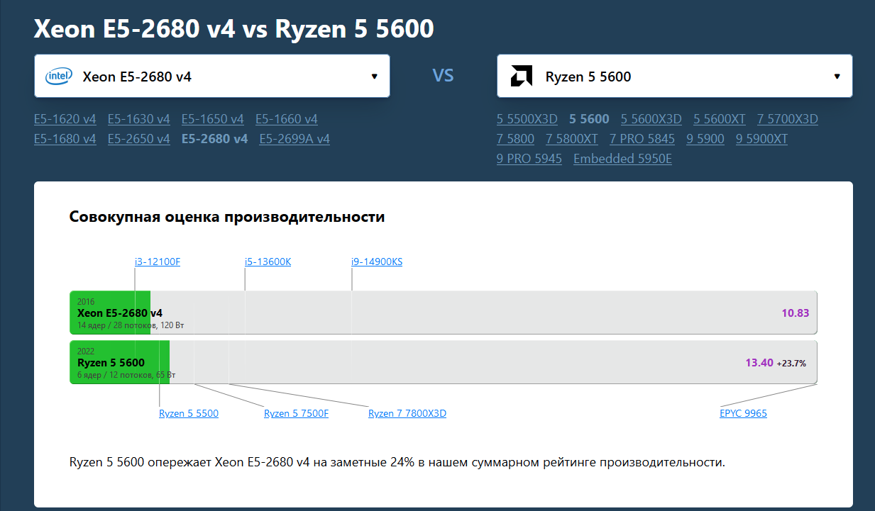Choose the E5-1680 v4 link

coord(65,139)
